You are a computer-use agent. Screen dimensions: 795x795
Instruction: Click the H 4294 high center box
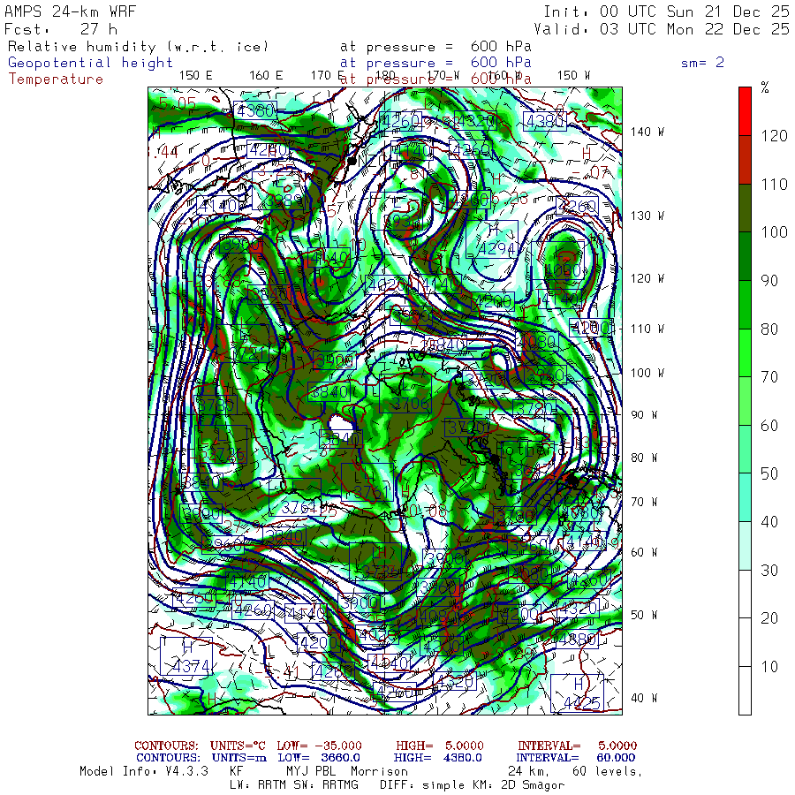[492, 239]
